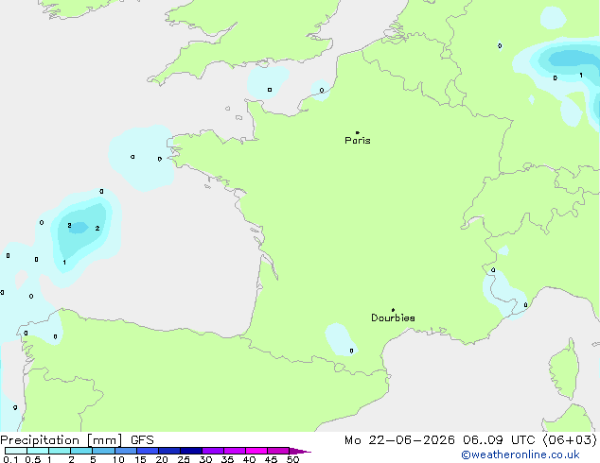Click the legend value label '10'
The image size is (600, 463).
click(118, 459)
